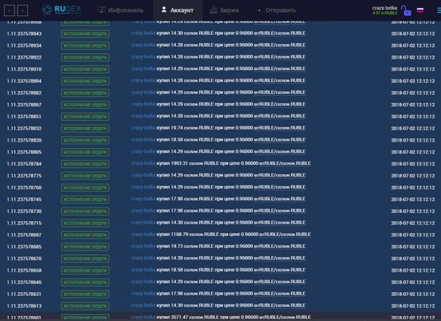Click the timestamp in row 1.11.237578851
Image resolution: width=441 pixels, height=321 pixels.
[x=413, y=117]
